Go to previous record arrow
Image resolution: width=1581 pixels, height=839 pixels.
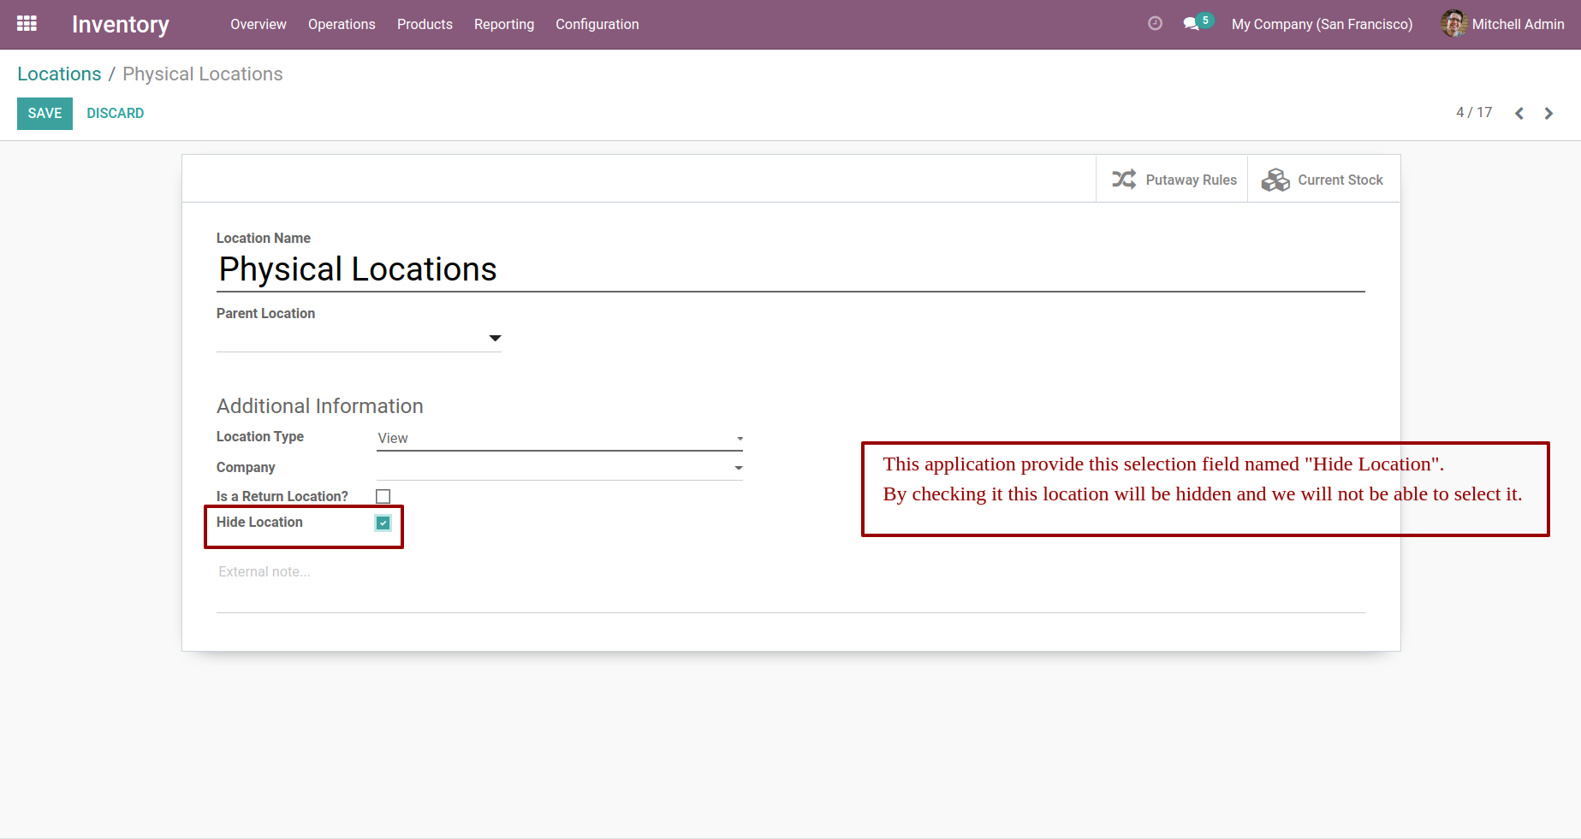tap(1519, 113)
